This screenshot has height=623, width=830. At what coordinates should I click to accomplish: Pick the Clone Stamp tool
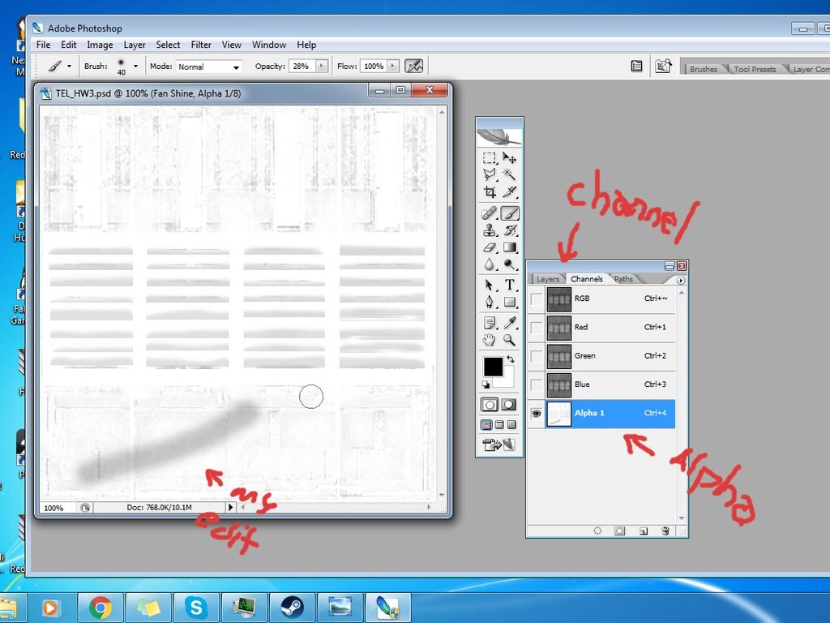[x=490, y=230]
